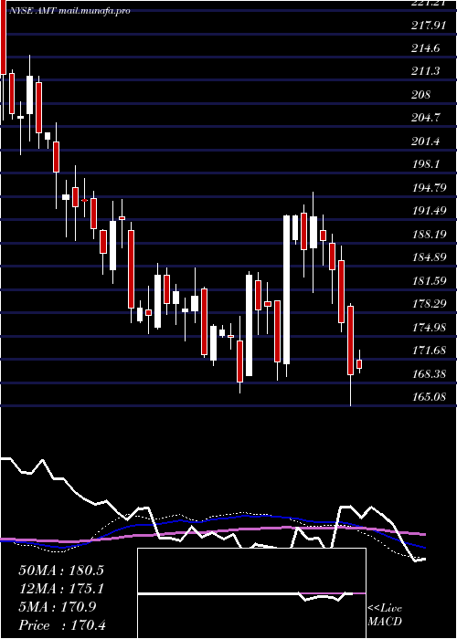Select the 171.68 price axis label
The height and width of the screenshot is (639, 457).
click(x=429, y=350)
